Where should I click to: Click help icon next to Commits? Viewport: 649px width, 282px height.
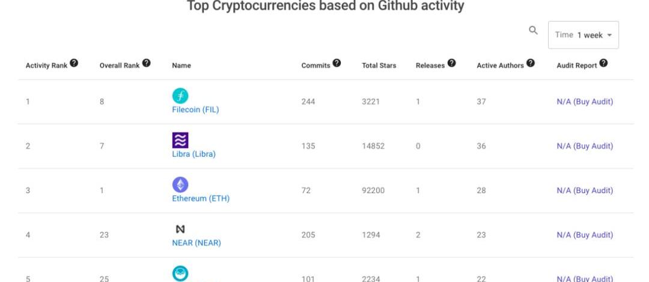(337, 63)
